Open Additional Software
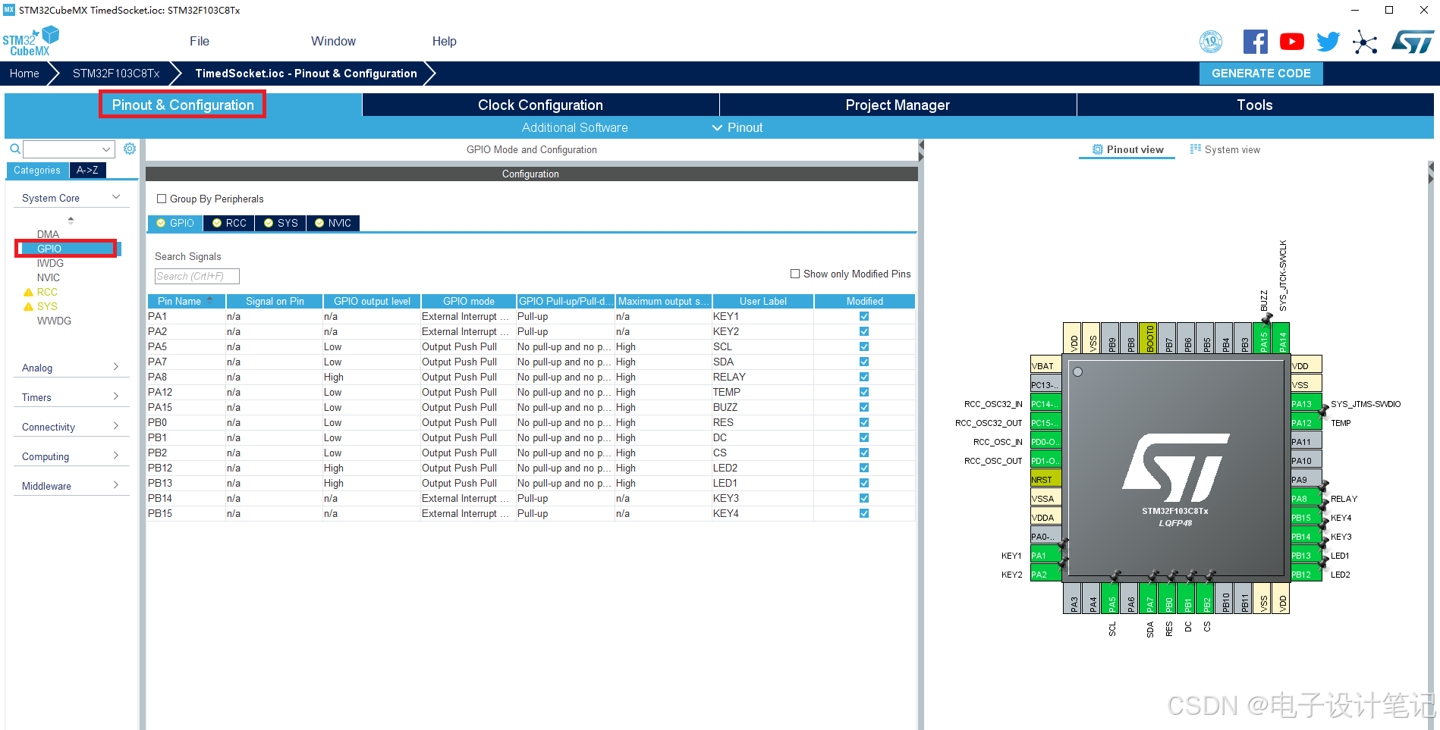1440x730 pixels. coord(574,127)
